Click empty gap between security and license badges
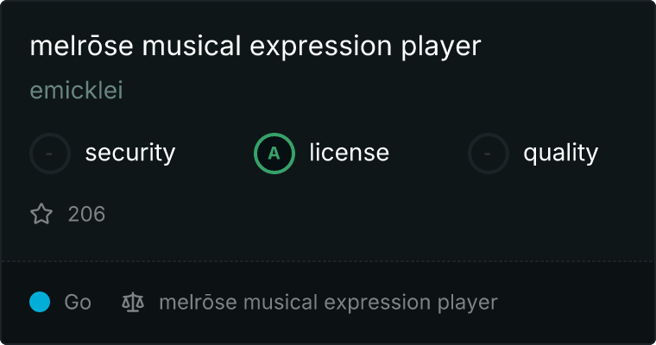Image resolution: width=656 pixels, height=345 pixels. point(214,154)
